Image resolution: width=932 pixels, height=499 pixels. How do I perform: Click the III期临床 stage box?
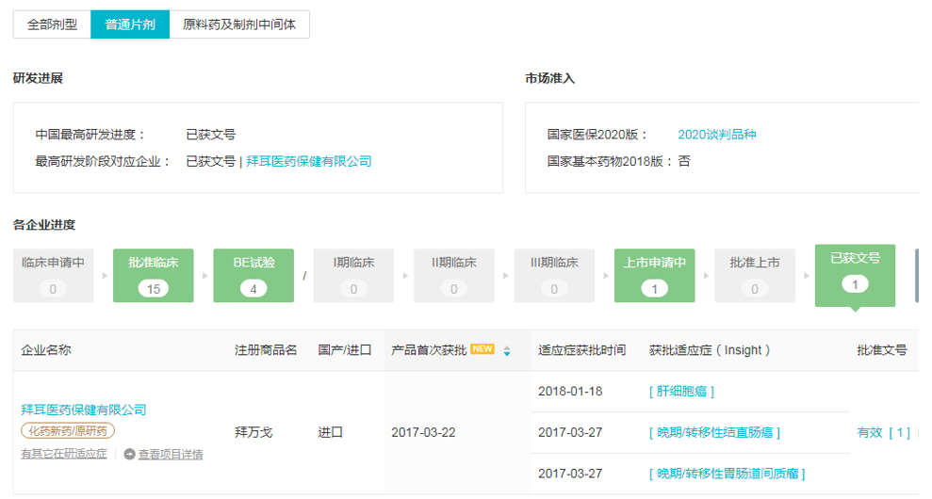point(554,275)
